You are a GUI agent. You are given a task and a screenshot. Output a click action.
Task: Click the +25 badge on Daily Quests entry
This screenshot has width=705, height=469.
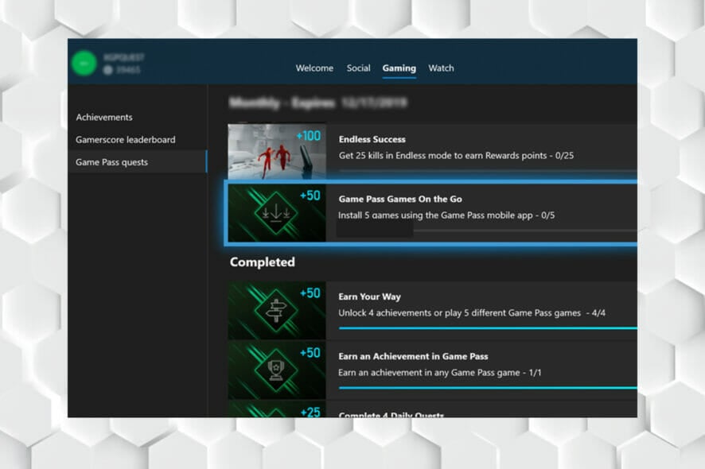(x=310, y=412)
